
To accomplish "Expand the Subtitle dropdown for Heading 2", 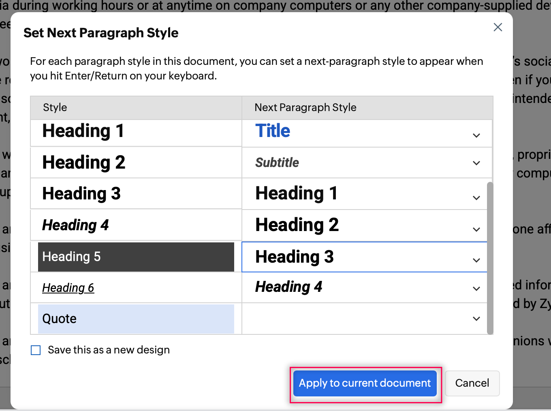I will pyautogui.click(x=476, y=163).
